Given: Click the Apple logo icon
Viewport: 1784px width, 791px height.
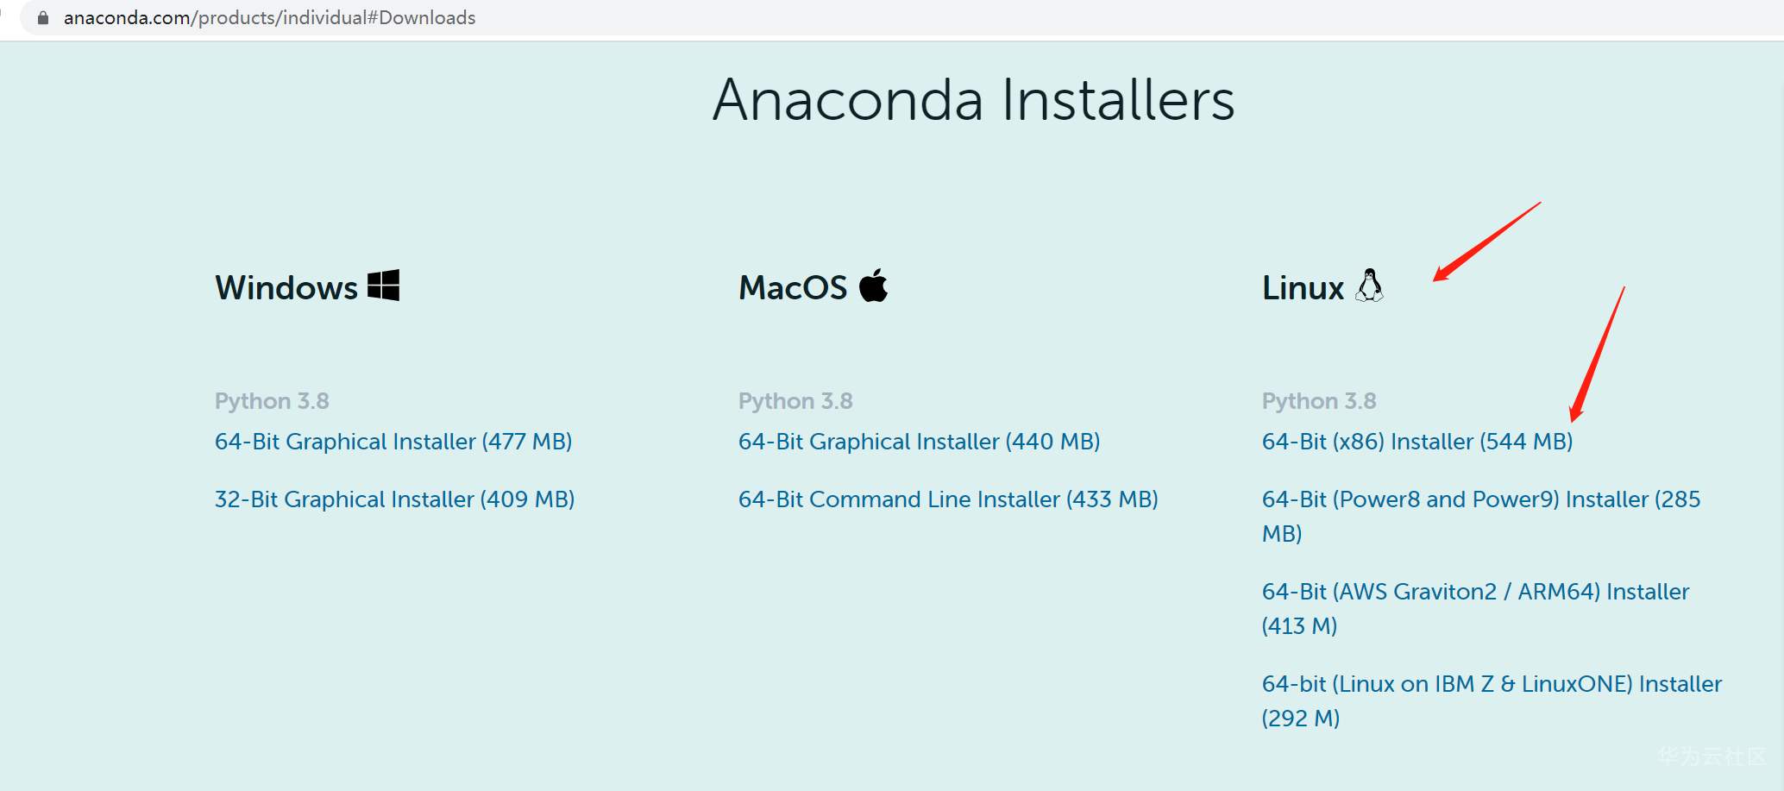Looking at the screenshot, I should [x=874, y=286].
